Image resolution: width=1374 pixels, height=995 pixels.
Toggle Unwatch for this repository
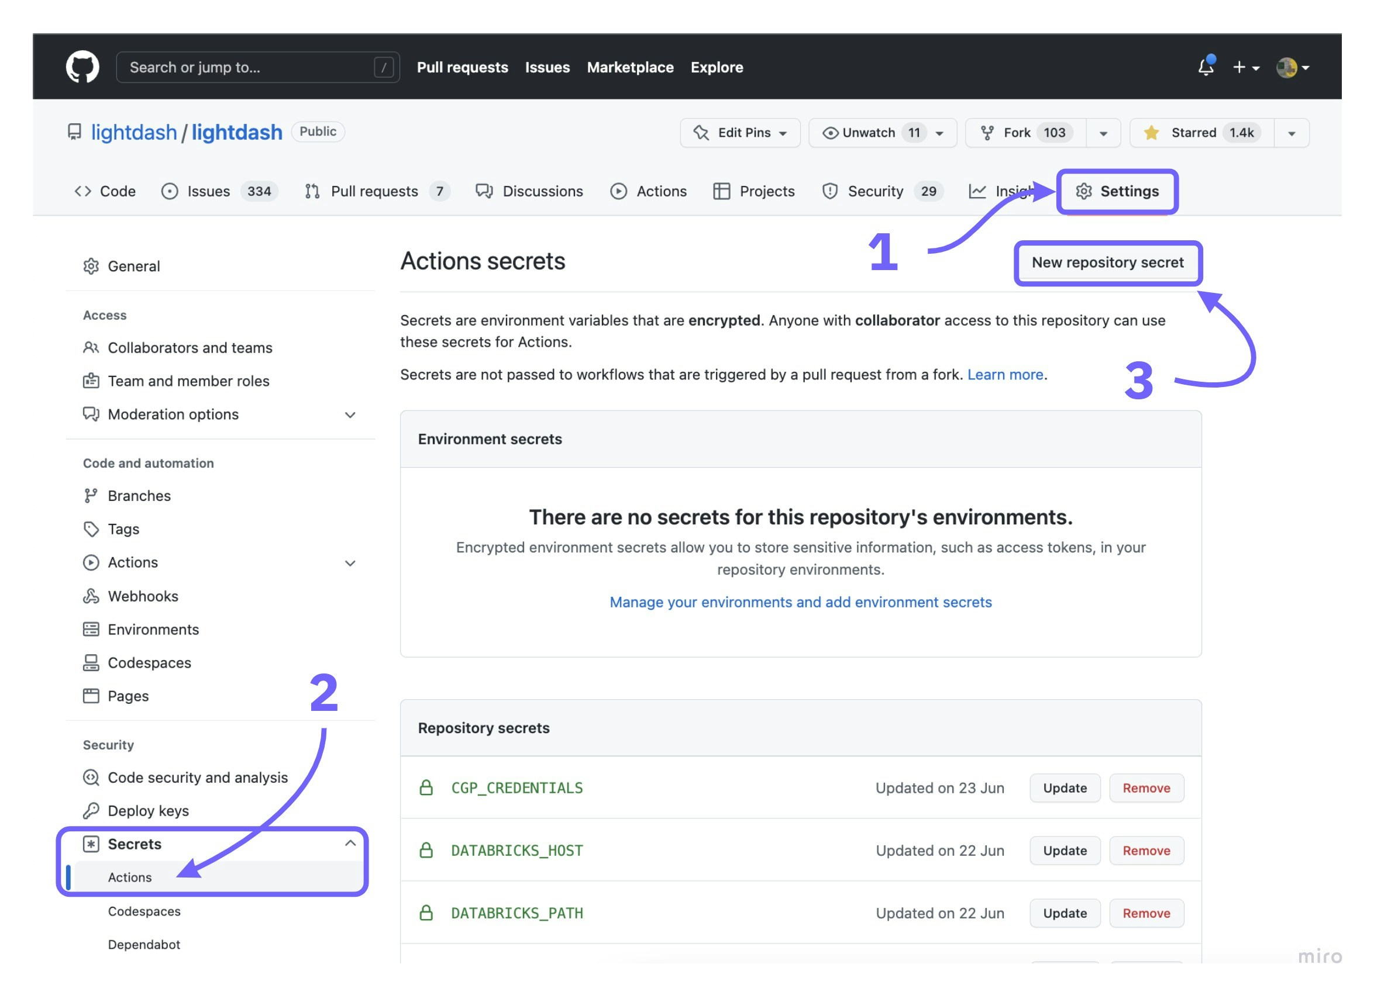click(x=867, y=133)
